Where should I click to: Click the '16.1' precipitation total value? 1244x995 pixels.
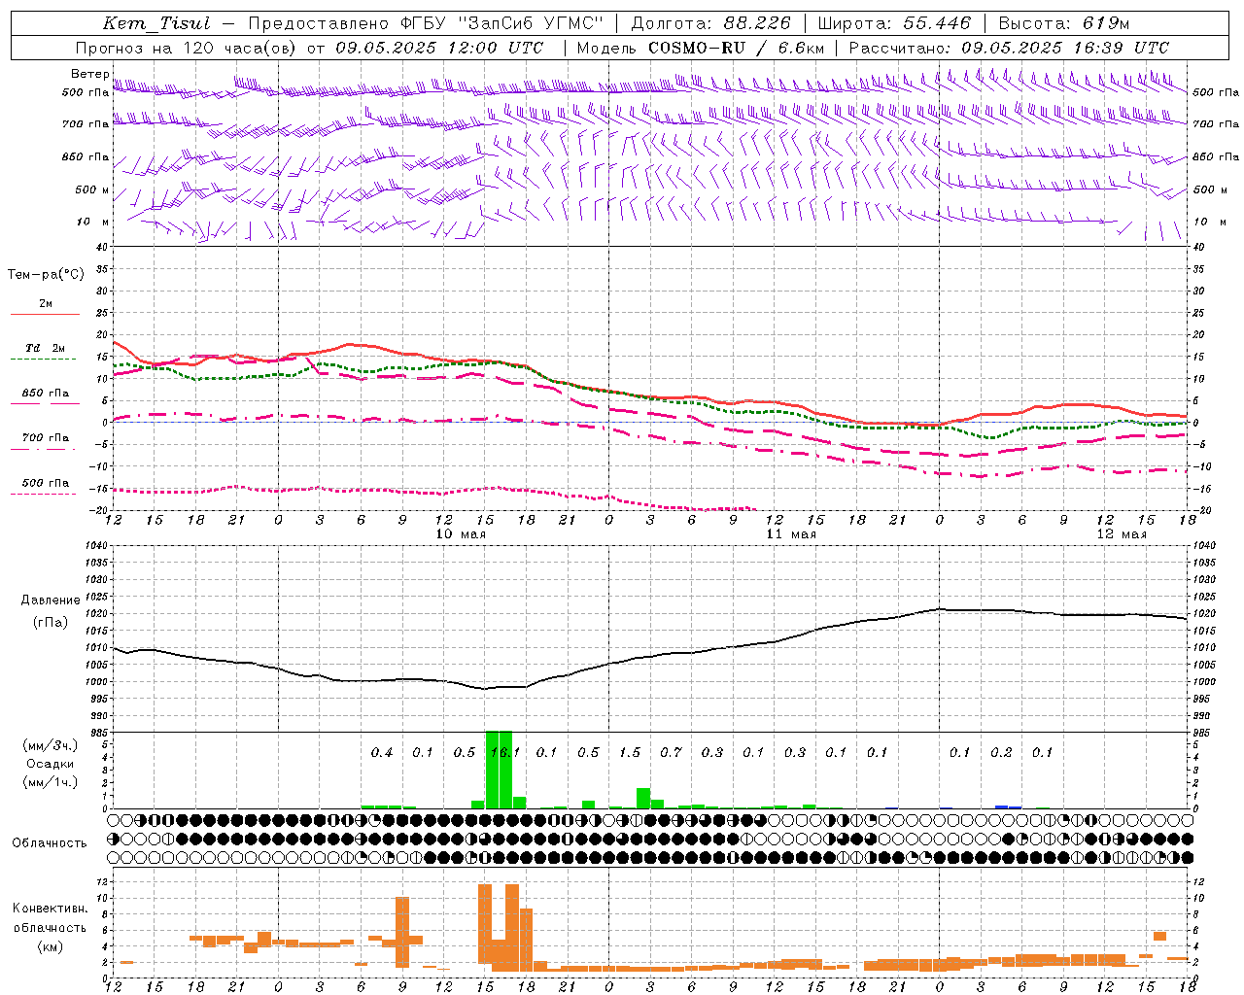click(x=505, y=753)
